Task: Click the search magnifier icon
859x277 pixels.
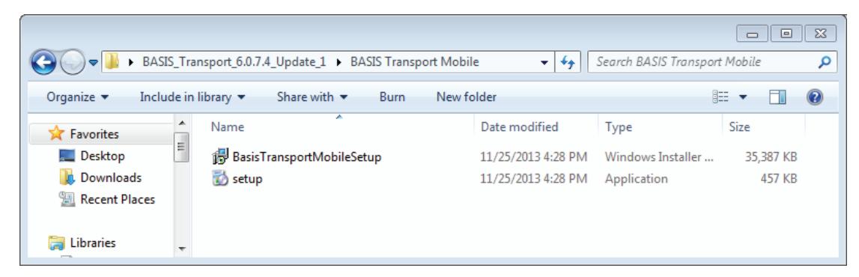Action: (823, 62)
